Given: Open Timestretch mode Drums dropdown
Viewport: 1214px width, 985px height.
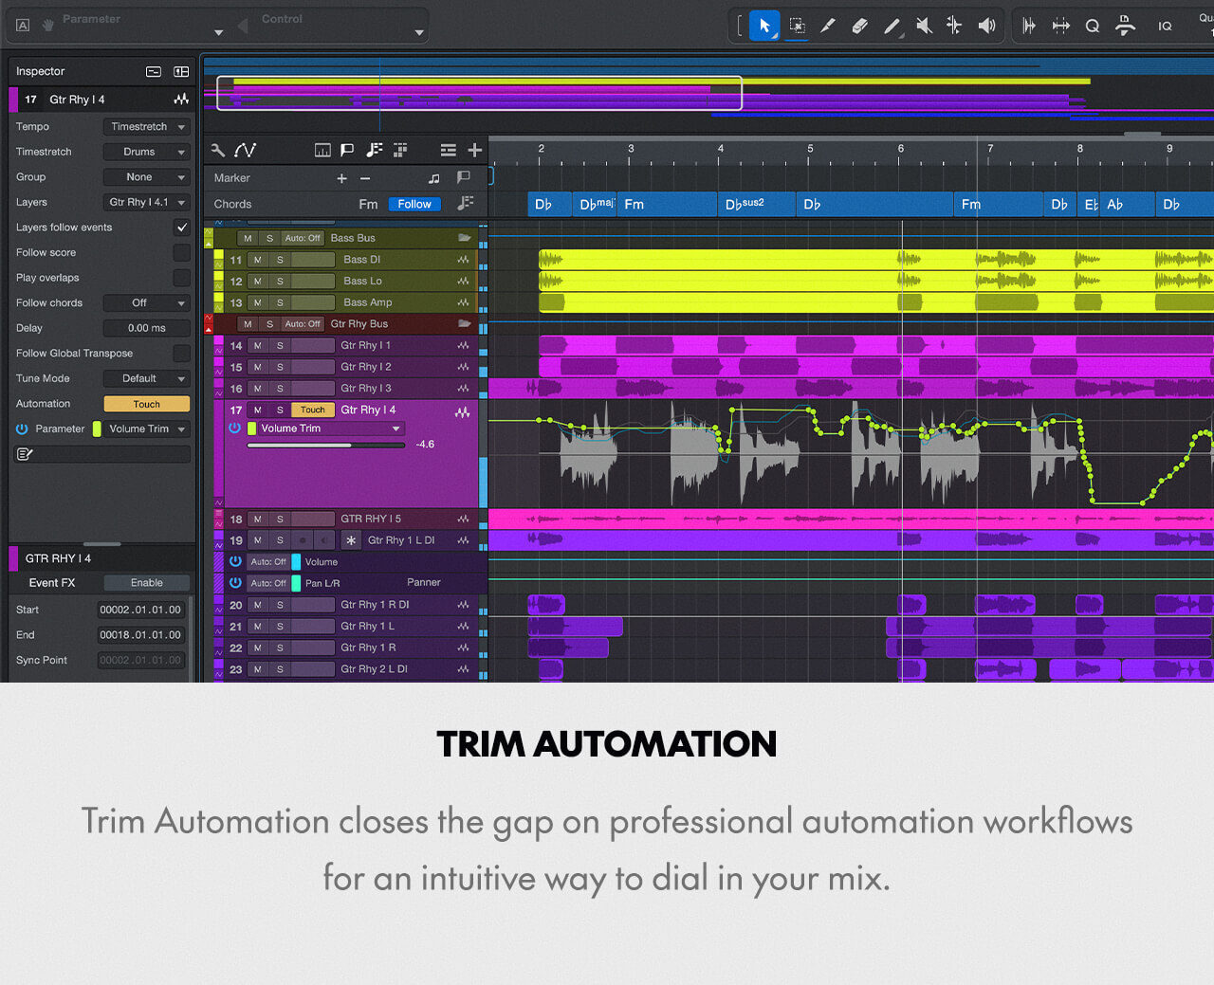Looking at the screenshot, I should (147, 152).
